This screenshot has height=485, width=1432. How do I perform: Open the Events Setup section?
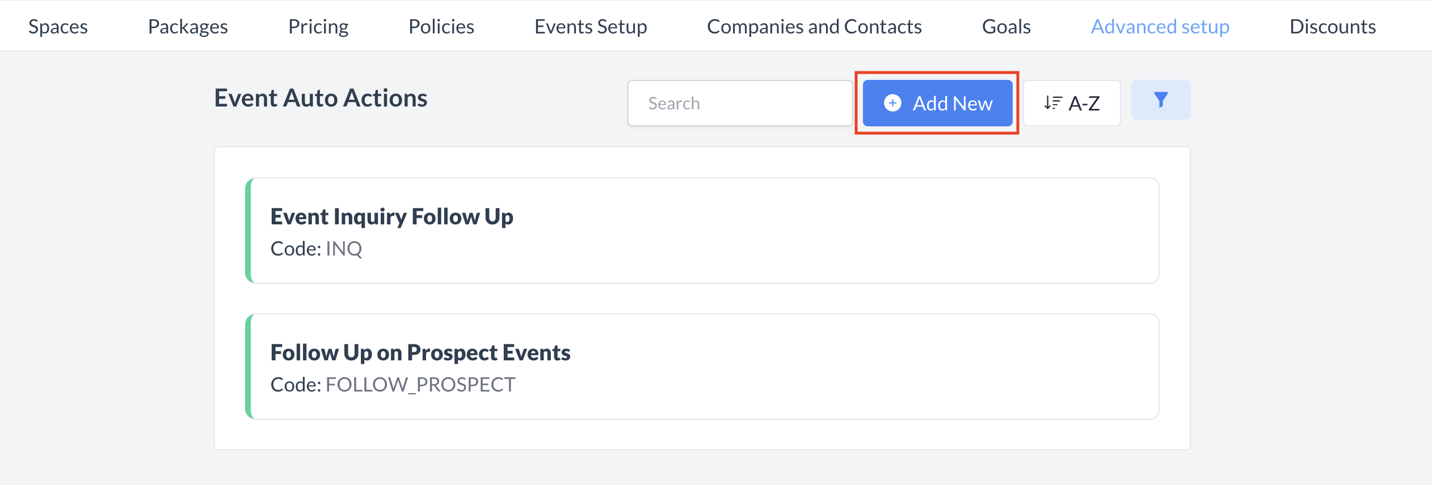(x=590, y=26)
